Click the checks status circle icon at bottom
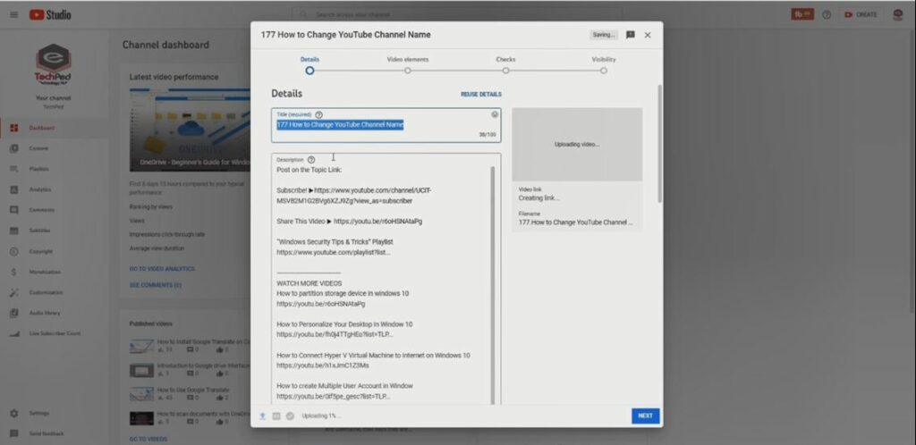This screenshot has width=916, height=445. (x=291, y=416)
